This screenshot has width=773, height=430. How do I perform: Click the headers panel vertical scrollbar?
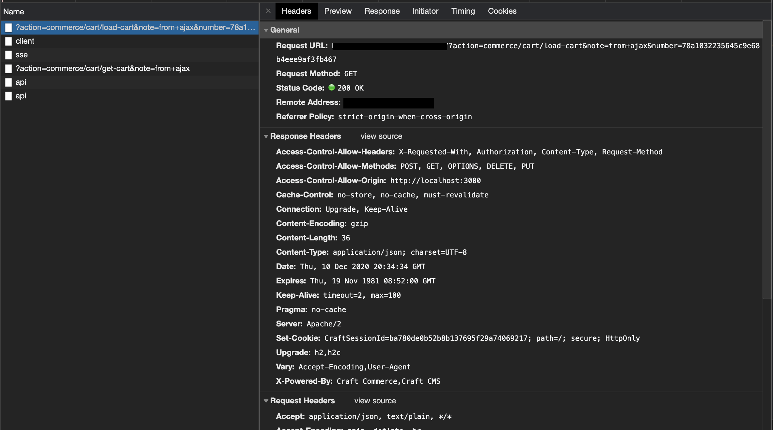(767, 160)
